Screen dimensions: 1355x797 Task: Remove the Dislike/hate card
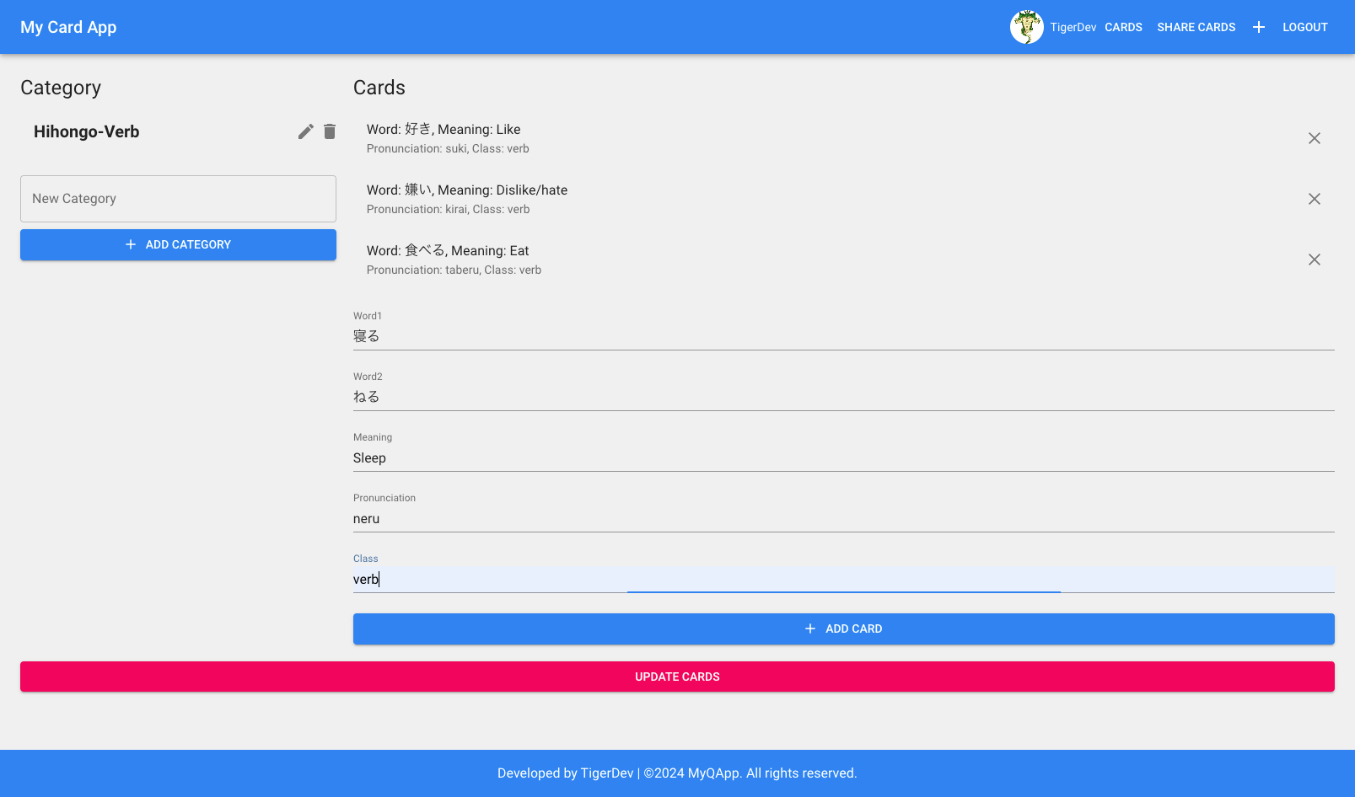(x=1314, y=199)
